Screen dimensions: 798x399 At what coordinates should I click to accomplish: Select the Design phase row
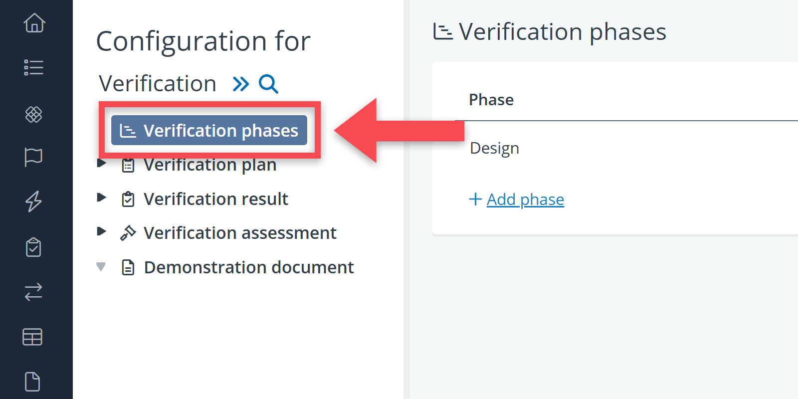(495, 148)
